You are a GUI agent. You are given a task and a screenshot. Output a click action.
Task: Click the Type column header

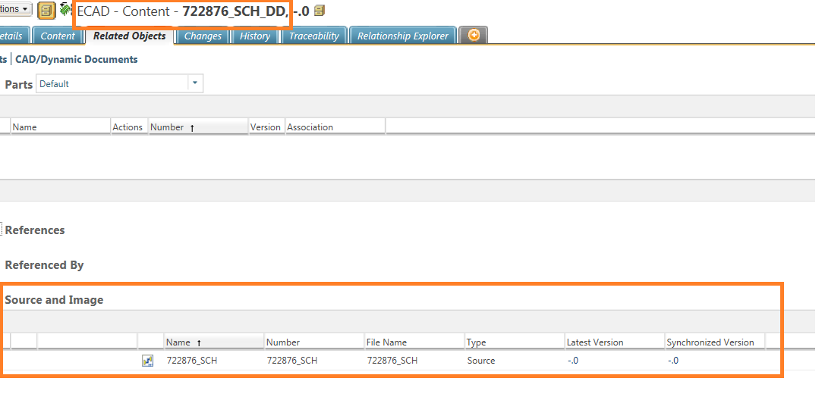click(x=515, y=342)
